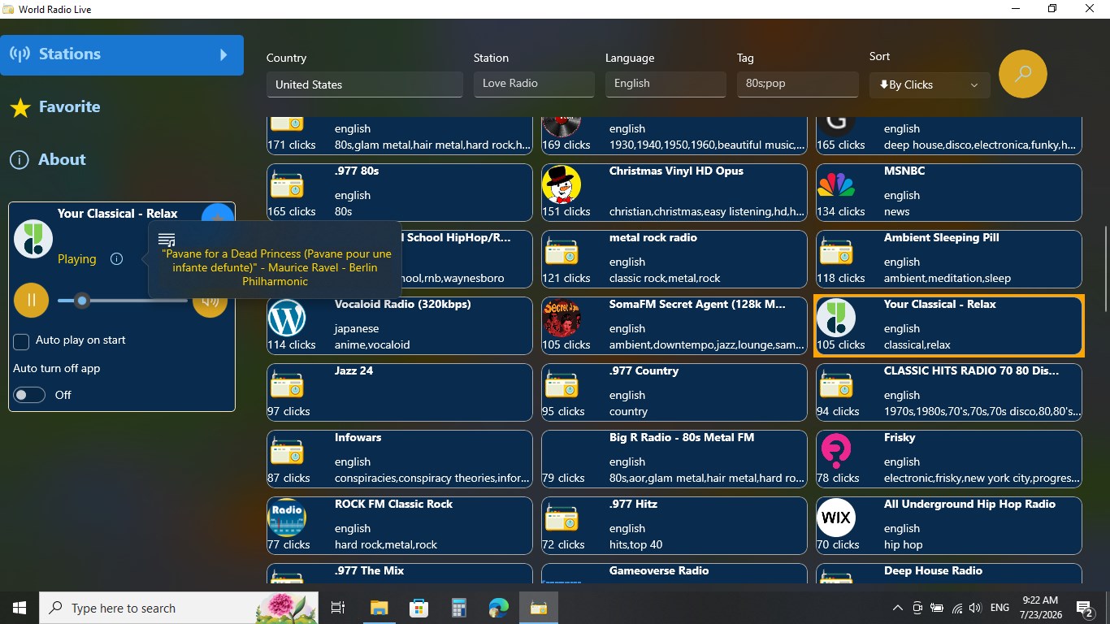
Task: Click the ROCK FM Classic Rock radio logo
Action: (x=287, y=518)
